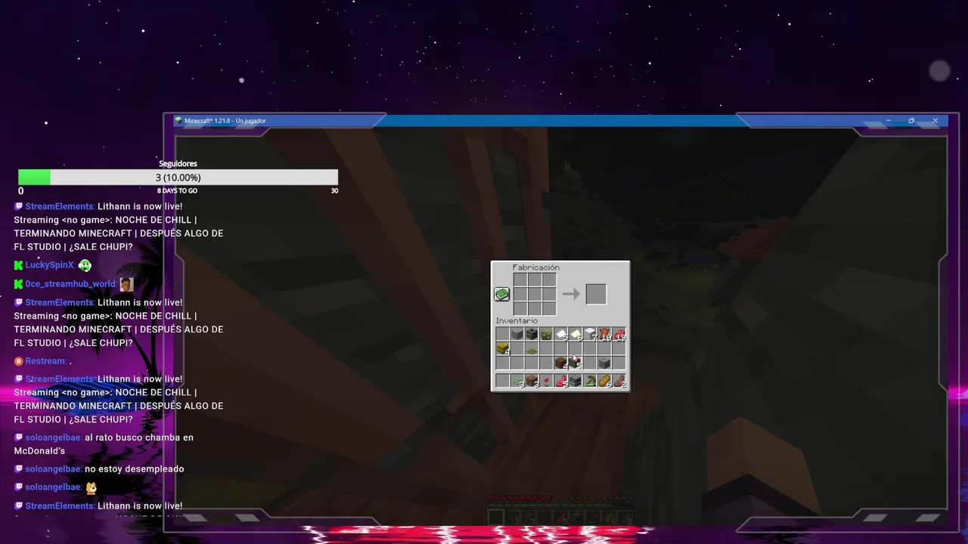Select the white block stack of 7
The height and width of the screenshot is (544, 968).
click(590, 333)
